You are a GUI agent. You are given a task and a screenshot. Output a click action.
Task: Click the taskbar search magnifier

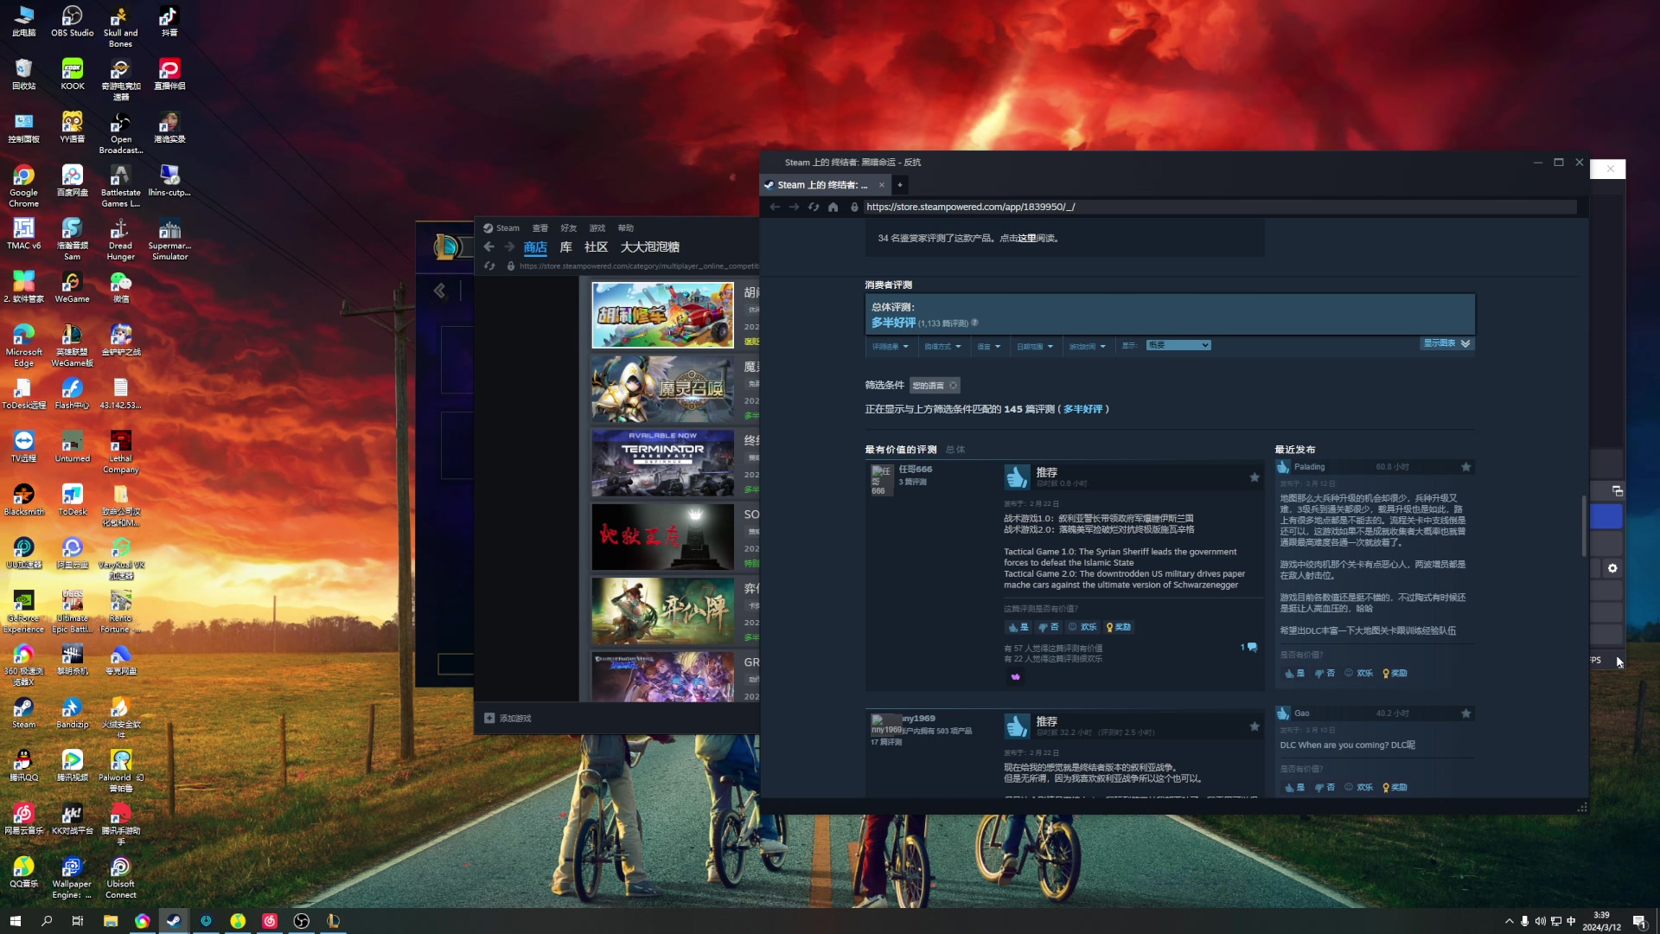point(47,921)
